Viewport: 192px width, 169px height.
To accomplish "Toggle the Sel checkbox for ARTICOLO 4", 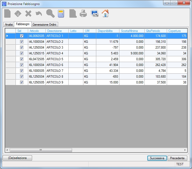I will tap(22, 53).
